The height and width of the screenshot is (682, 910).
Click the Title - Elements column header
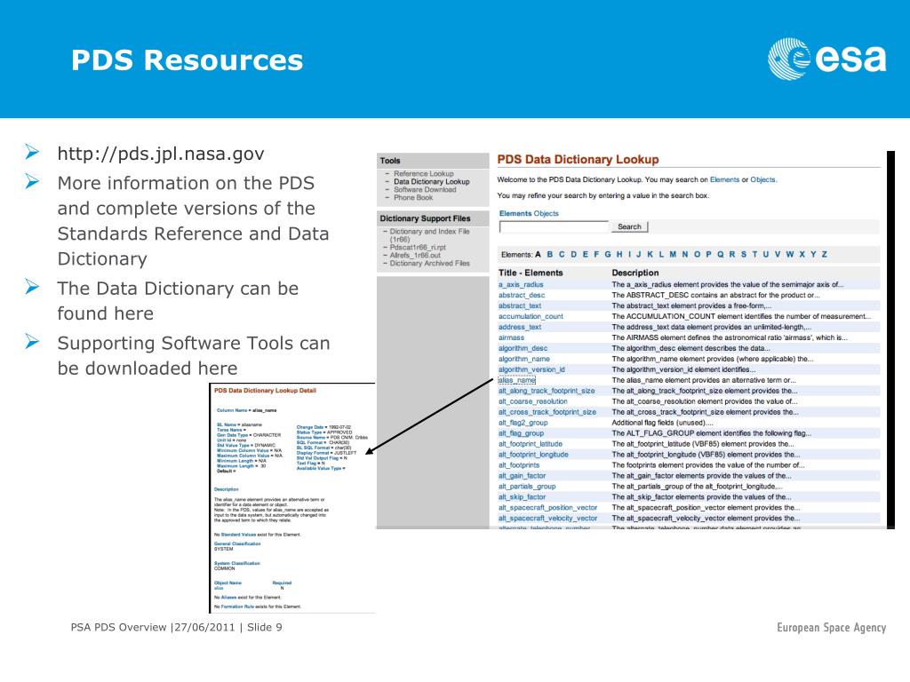click(x=531, y=273)
